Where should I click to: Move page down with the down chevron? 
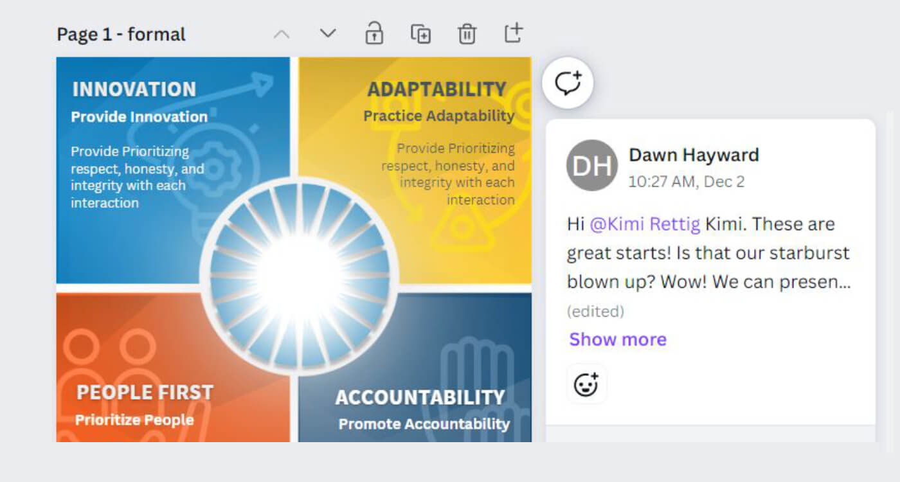(x=328, y=33)
